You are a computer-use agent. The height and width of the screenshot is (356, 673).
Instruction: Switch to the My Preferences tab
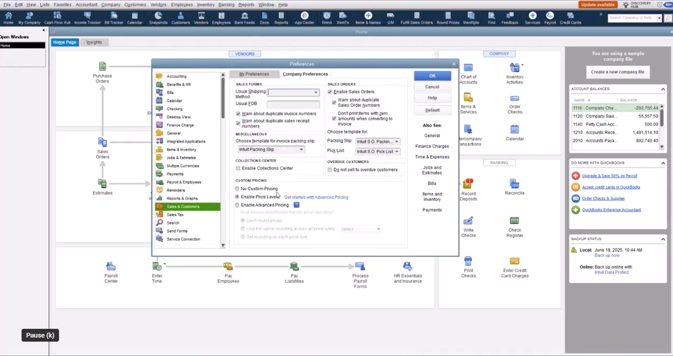(254, 74)
